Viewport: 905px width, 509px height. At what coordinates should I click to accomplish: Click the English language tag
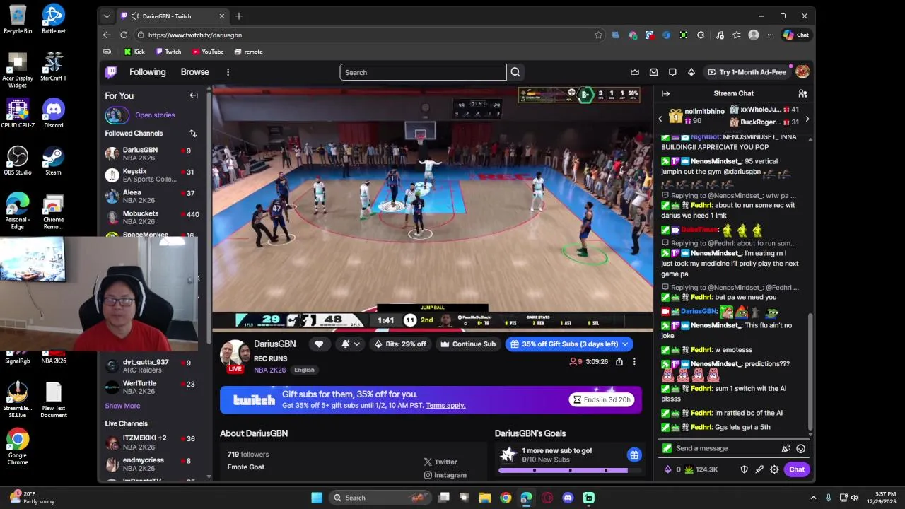[304, 370]
